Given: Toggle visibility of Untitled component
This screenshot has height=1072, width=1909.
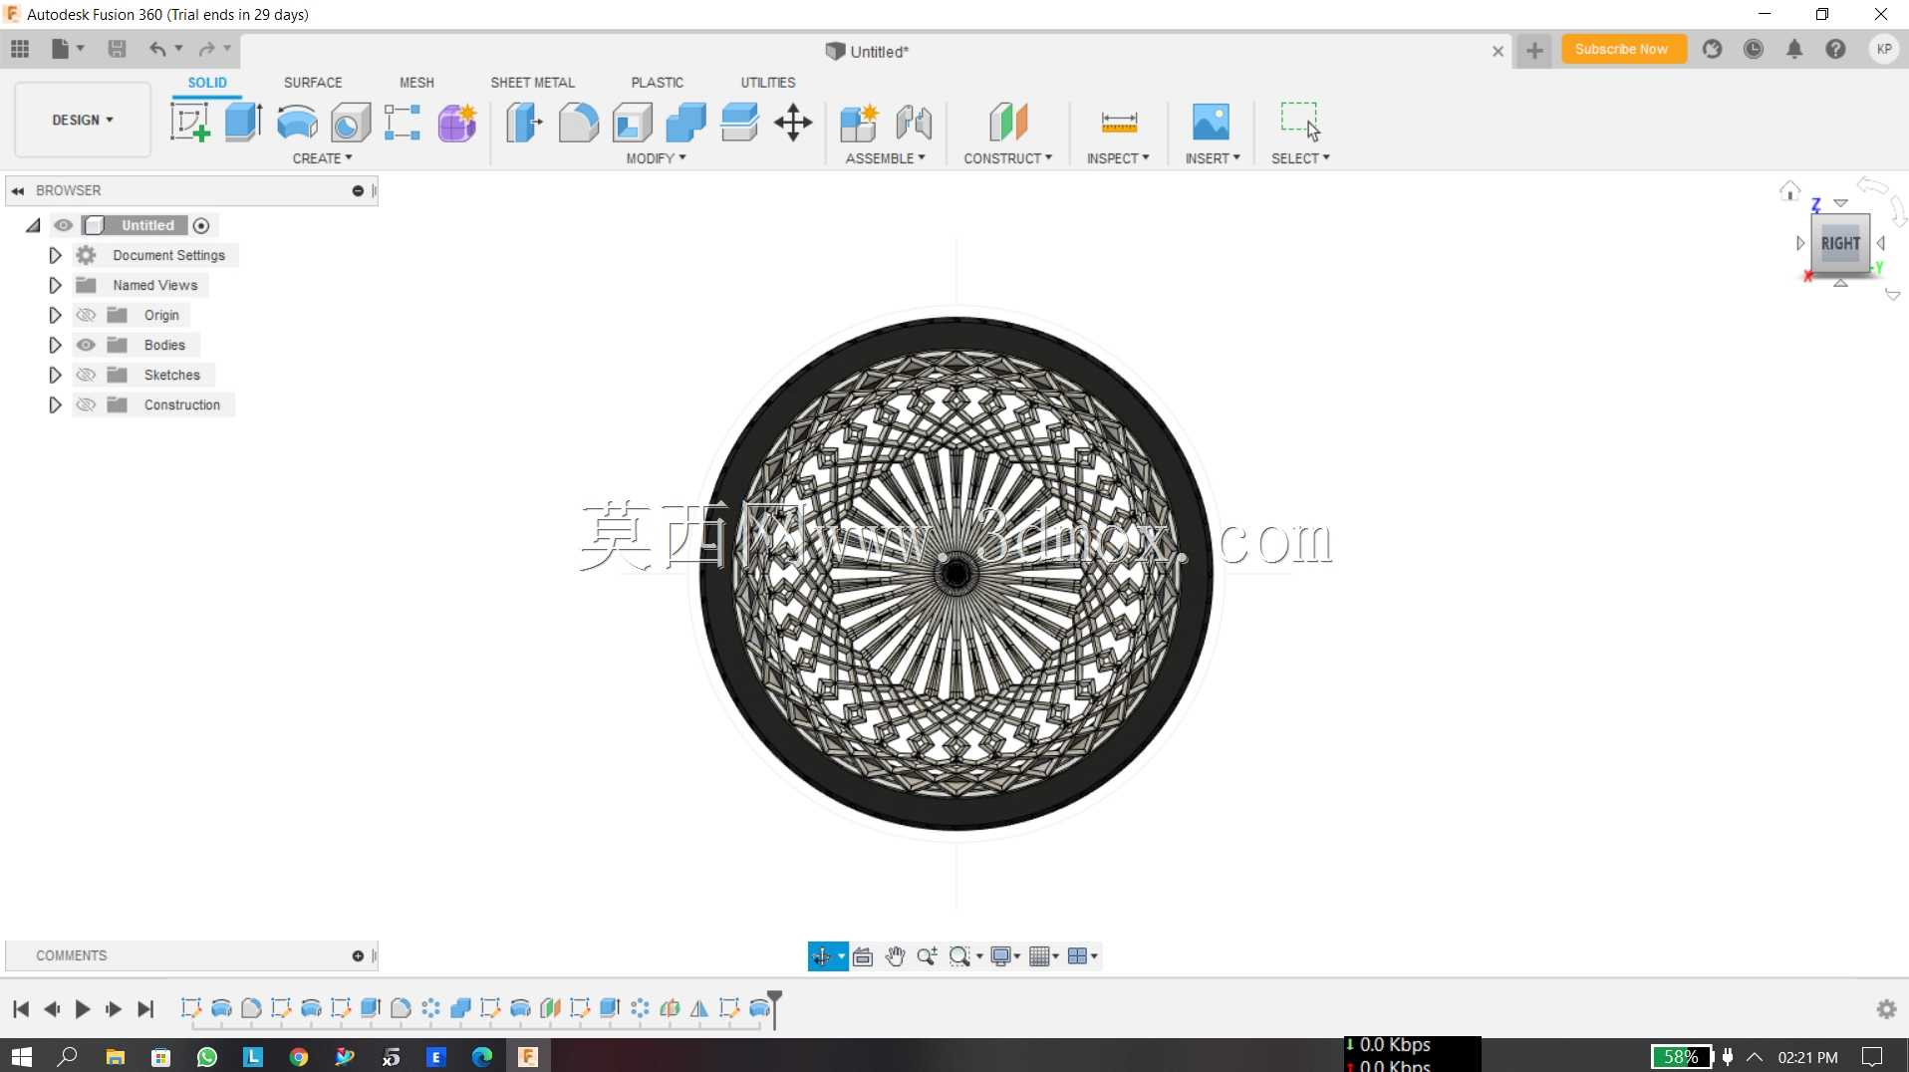Looking at the screenshot, I should 63,225.
